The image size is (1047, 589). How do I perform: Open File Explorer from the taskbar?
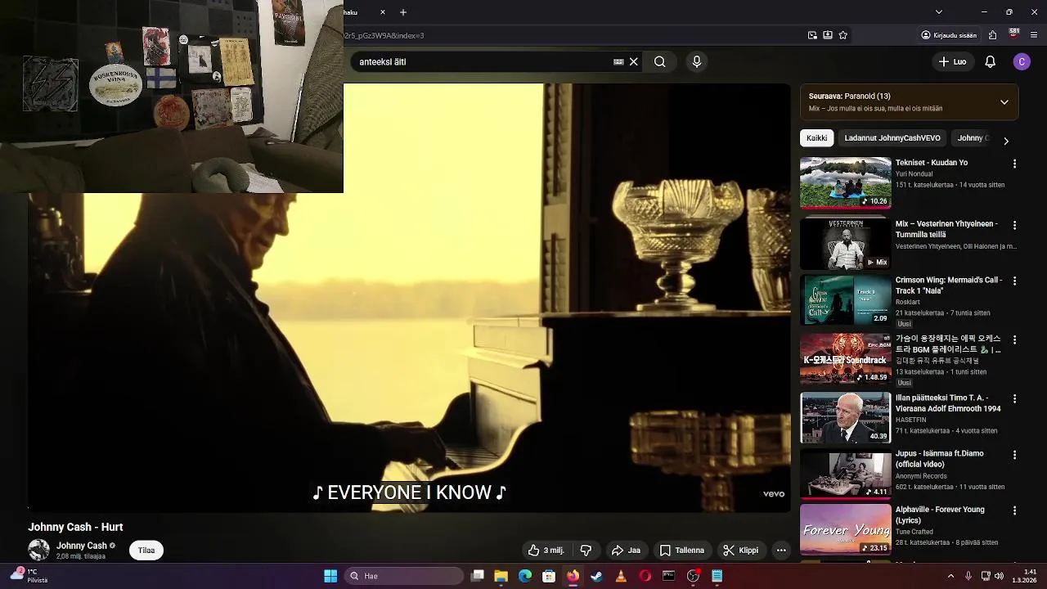(x=501, y=576)
